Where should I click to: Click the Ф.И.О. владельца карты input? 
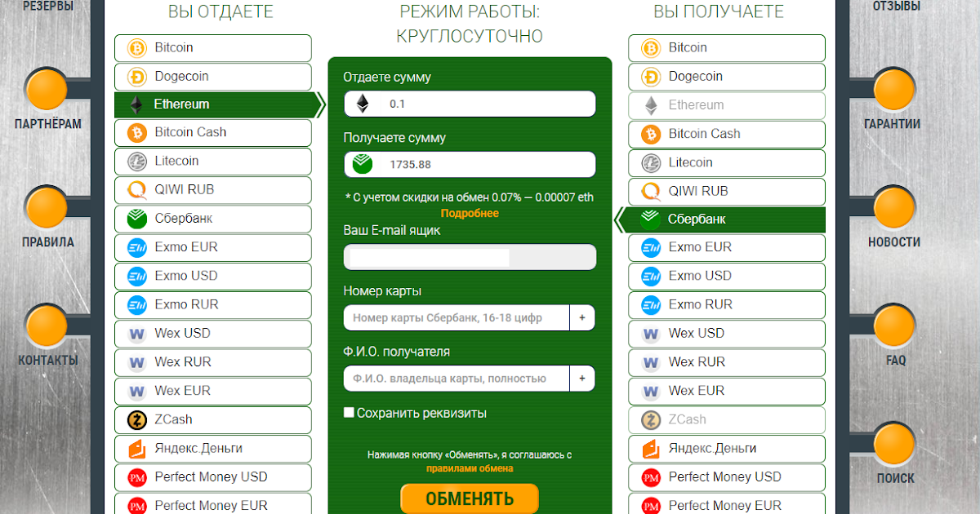click(x=457, y=379)
